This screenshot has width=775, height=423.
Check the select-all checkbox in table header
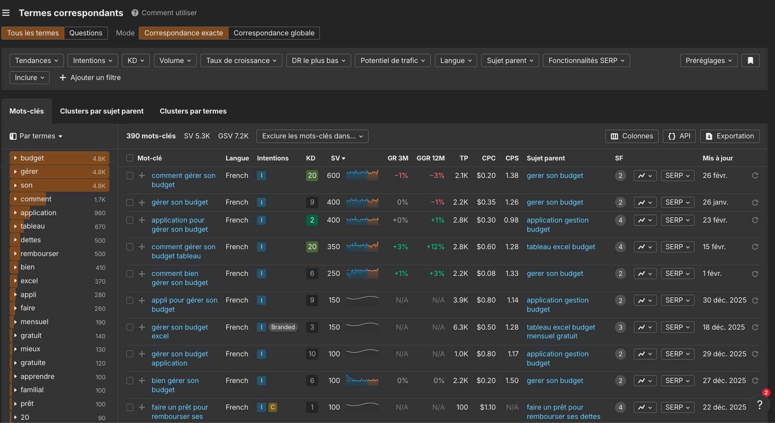pos(130,158)
